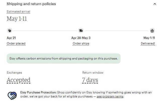This screenshot has width=163, height=110.
Task: Click the 'May 1-11' estimated arrival date
Action: point(17,19)
